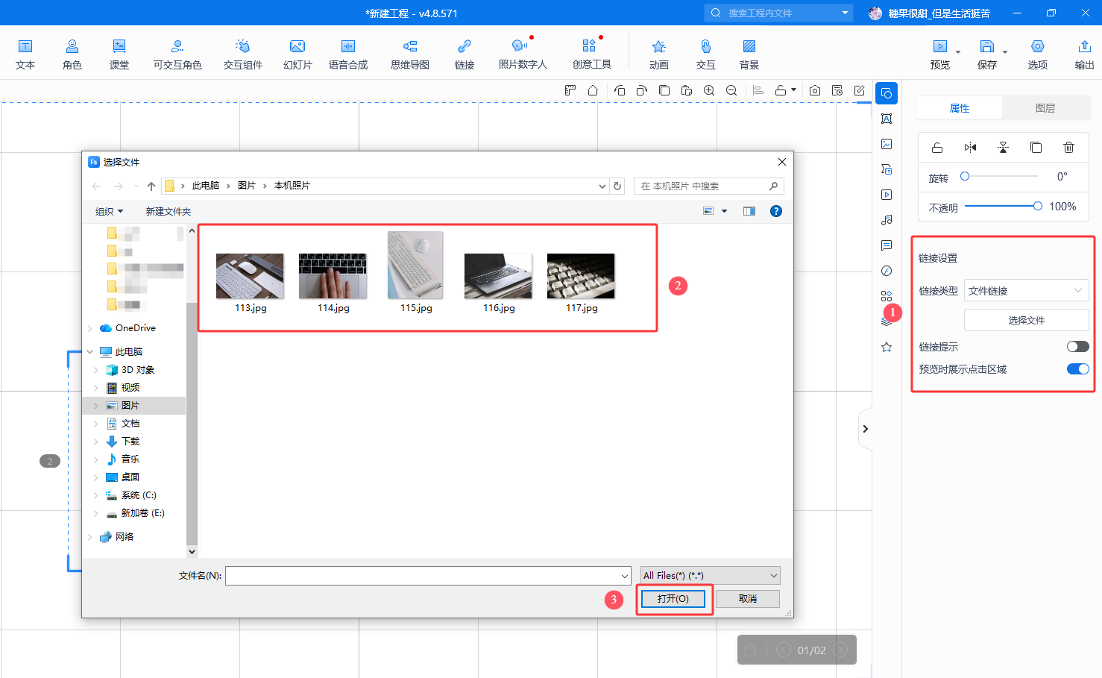Click the delete trash icon in properties panel
The image size is (1102, 678).
(1068, 148)
